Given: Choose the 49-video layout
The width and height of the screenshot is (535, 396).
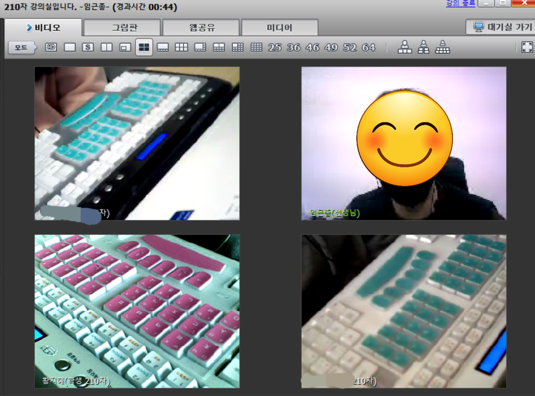Looking at the screenshot, I should point(331,47).
